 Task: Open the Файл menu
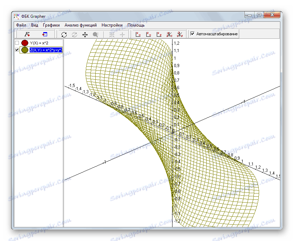click(21, 25)
